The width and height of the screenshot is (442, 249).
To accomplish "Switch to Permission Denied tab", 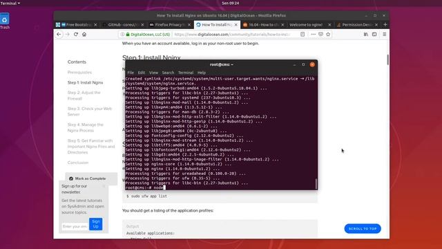I will click(x=357, y=25).
